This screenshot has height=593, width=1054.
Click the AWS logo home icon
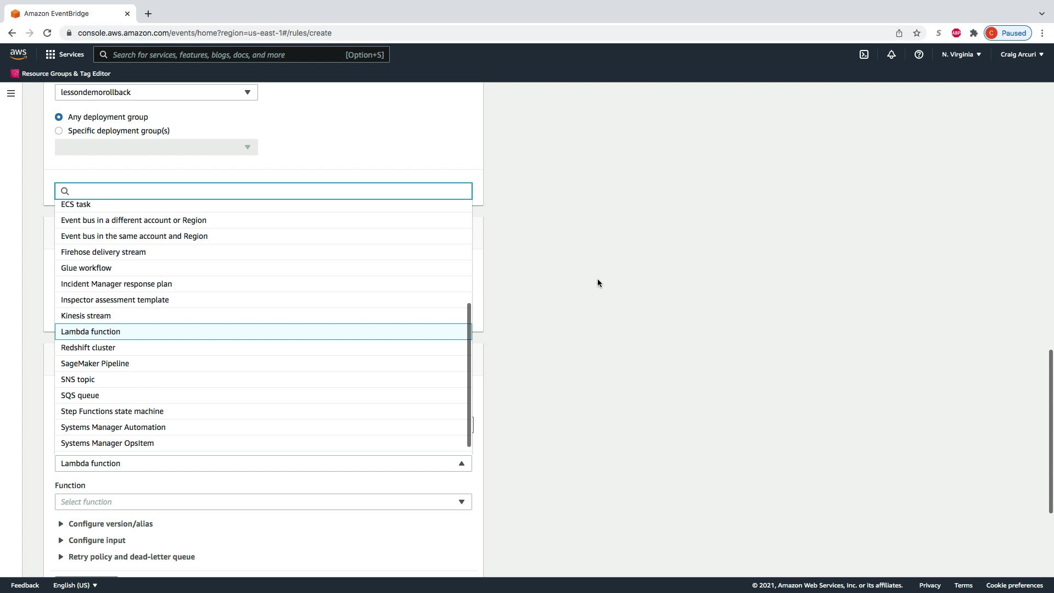point(18,54)
